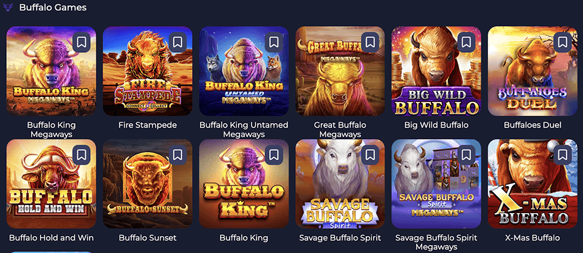Save Savage Buffalo Spirit with bookmark icon
This screenshot has height=253, width=583.
point(370,155)
